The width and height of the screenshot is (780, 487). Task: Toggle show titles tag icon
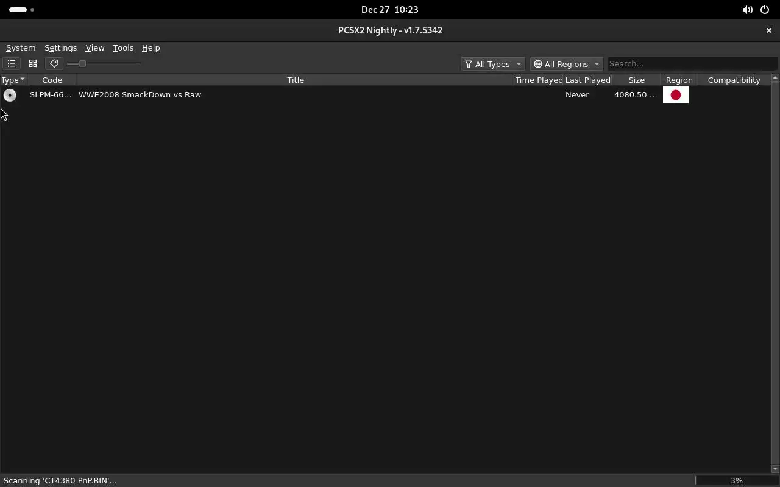click(x=54, y=63)
